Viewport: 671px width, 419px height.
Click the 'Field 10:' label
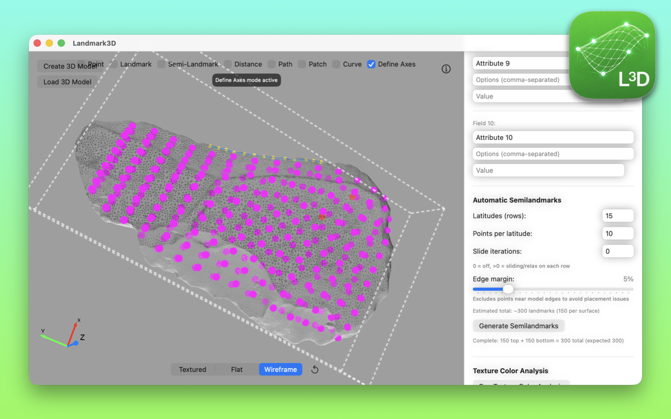484,124
